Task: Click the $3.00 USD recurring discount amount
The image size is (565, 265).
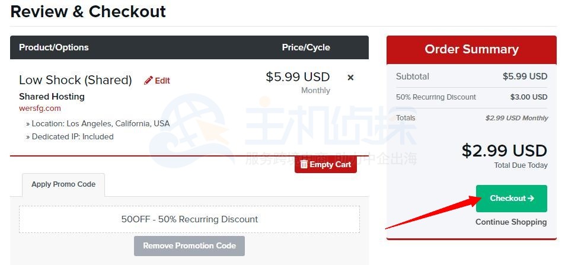Action: coord(528,97)
